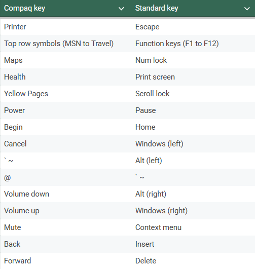
Task: Select the Standard key column header
Action: pyautogui.click(x=193, y=8)
